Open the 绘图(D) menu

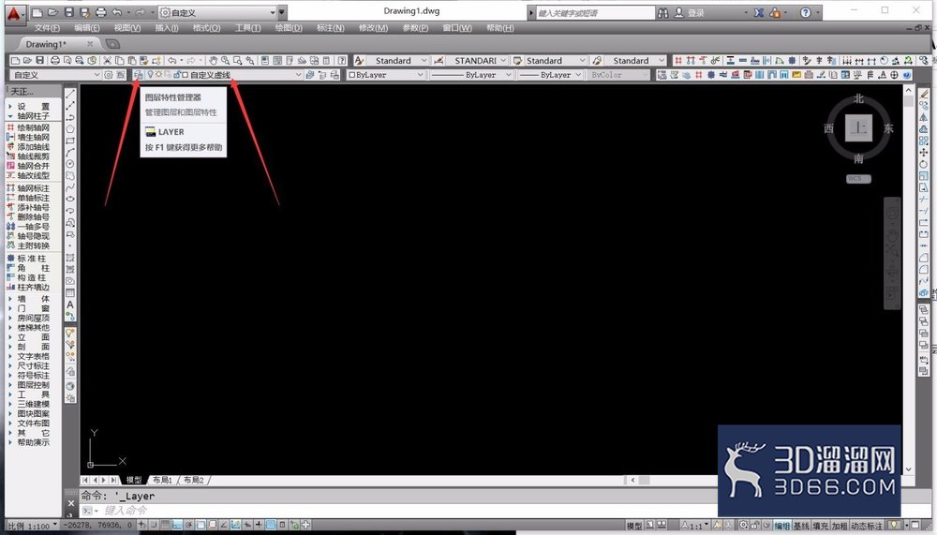289,28
